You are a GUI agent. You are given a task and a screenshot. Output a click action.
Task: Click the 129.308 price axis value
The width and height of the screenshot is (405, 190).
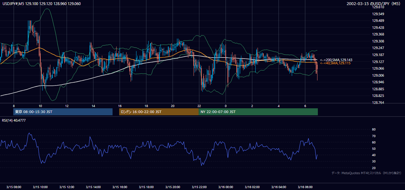click(378, 41)
